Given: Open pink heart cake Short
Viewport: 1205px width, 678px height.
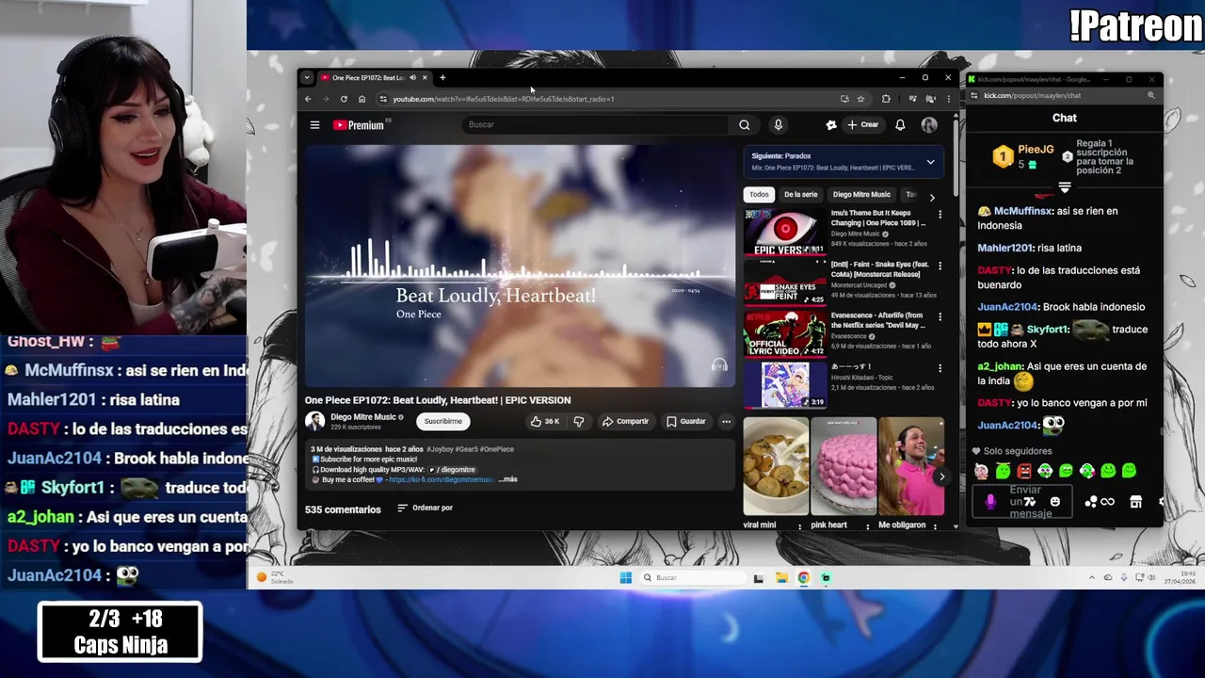Looking at the screenshot, I should 843,467.
